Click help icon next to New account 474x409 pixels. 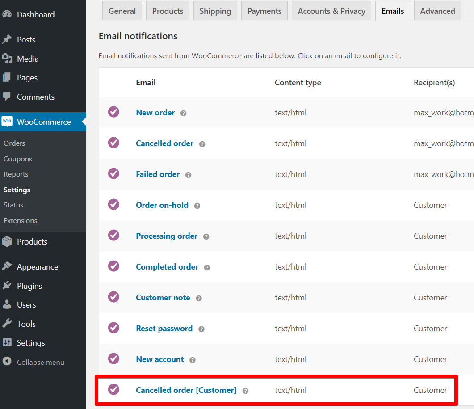[x=192, y=360]
